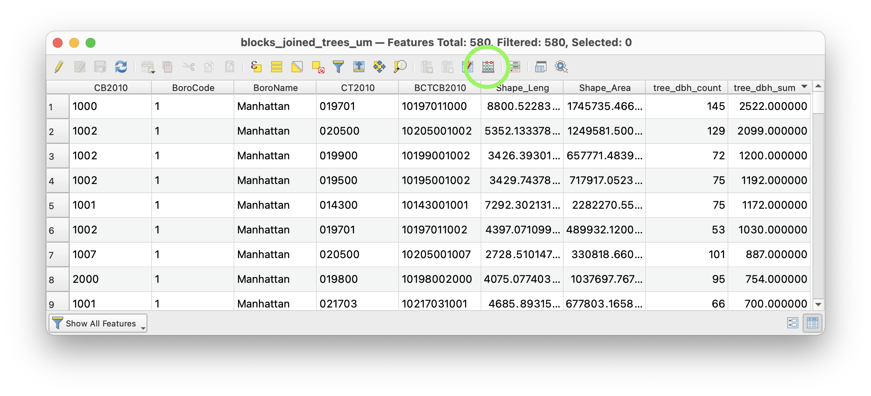Open the conditional formatting panel
Image resolution: width=871 pixels, height=396 pixels.
516,67
